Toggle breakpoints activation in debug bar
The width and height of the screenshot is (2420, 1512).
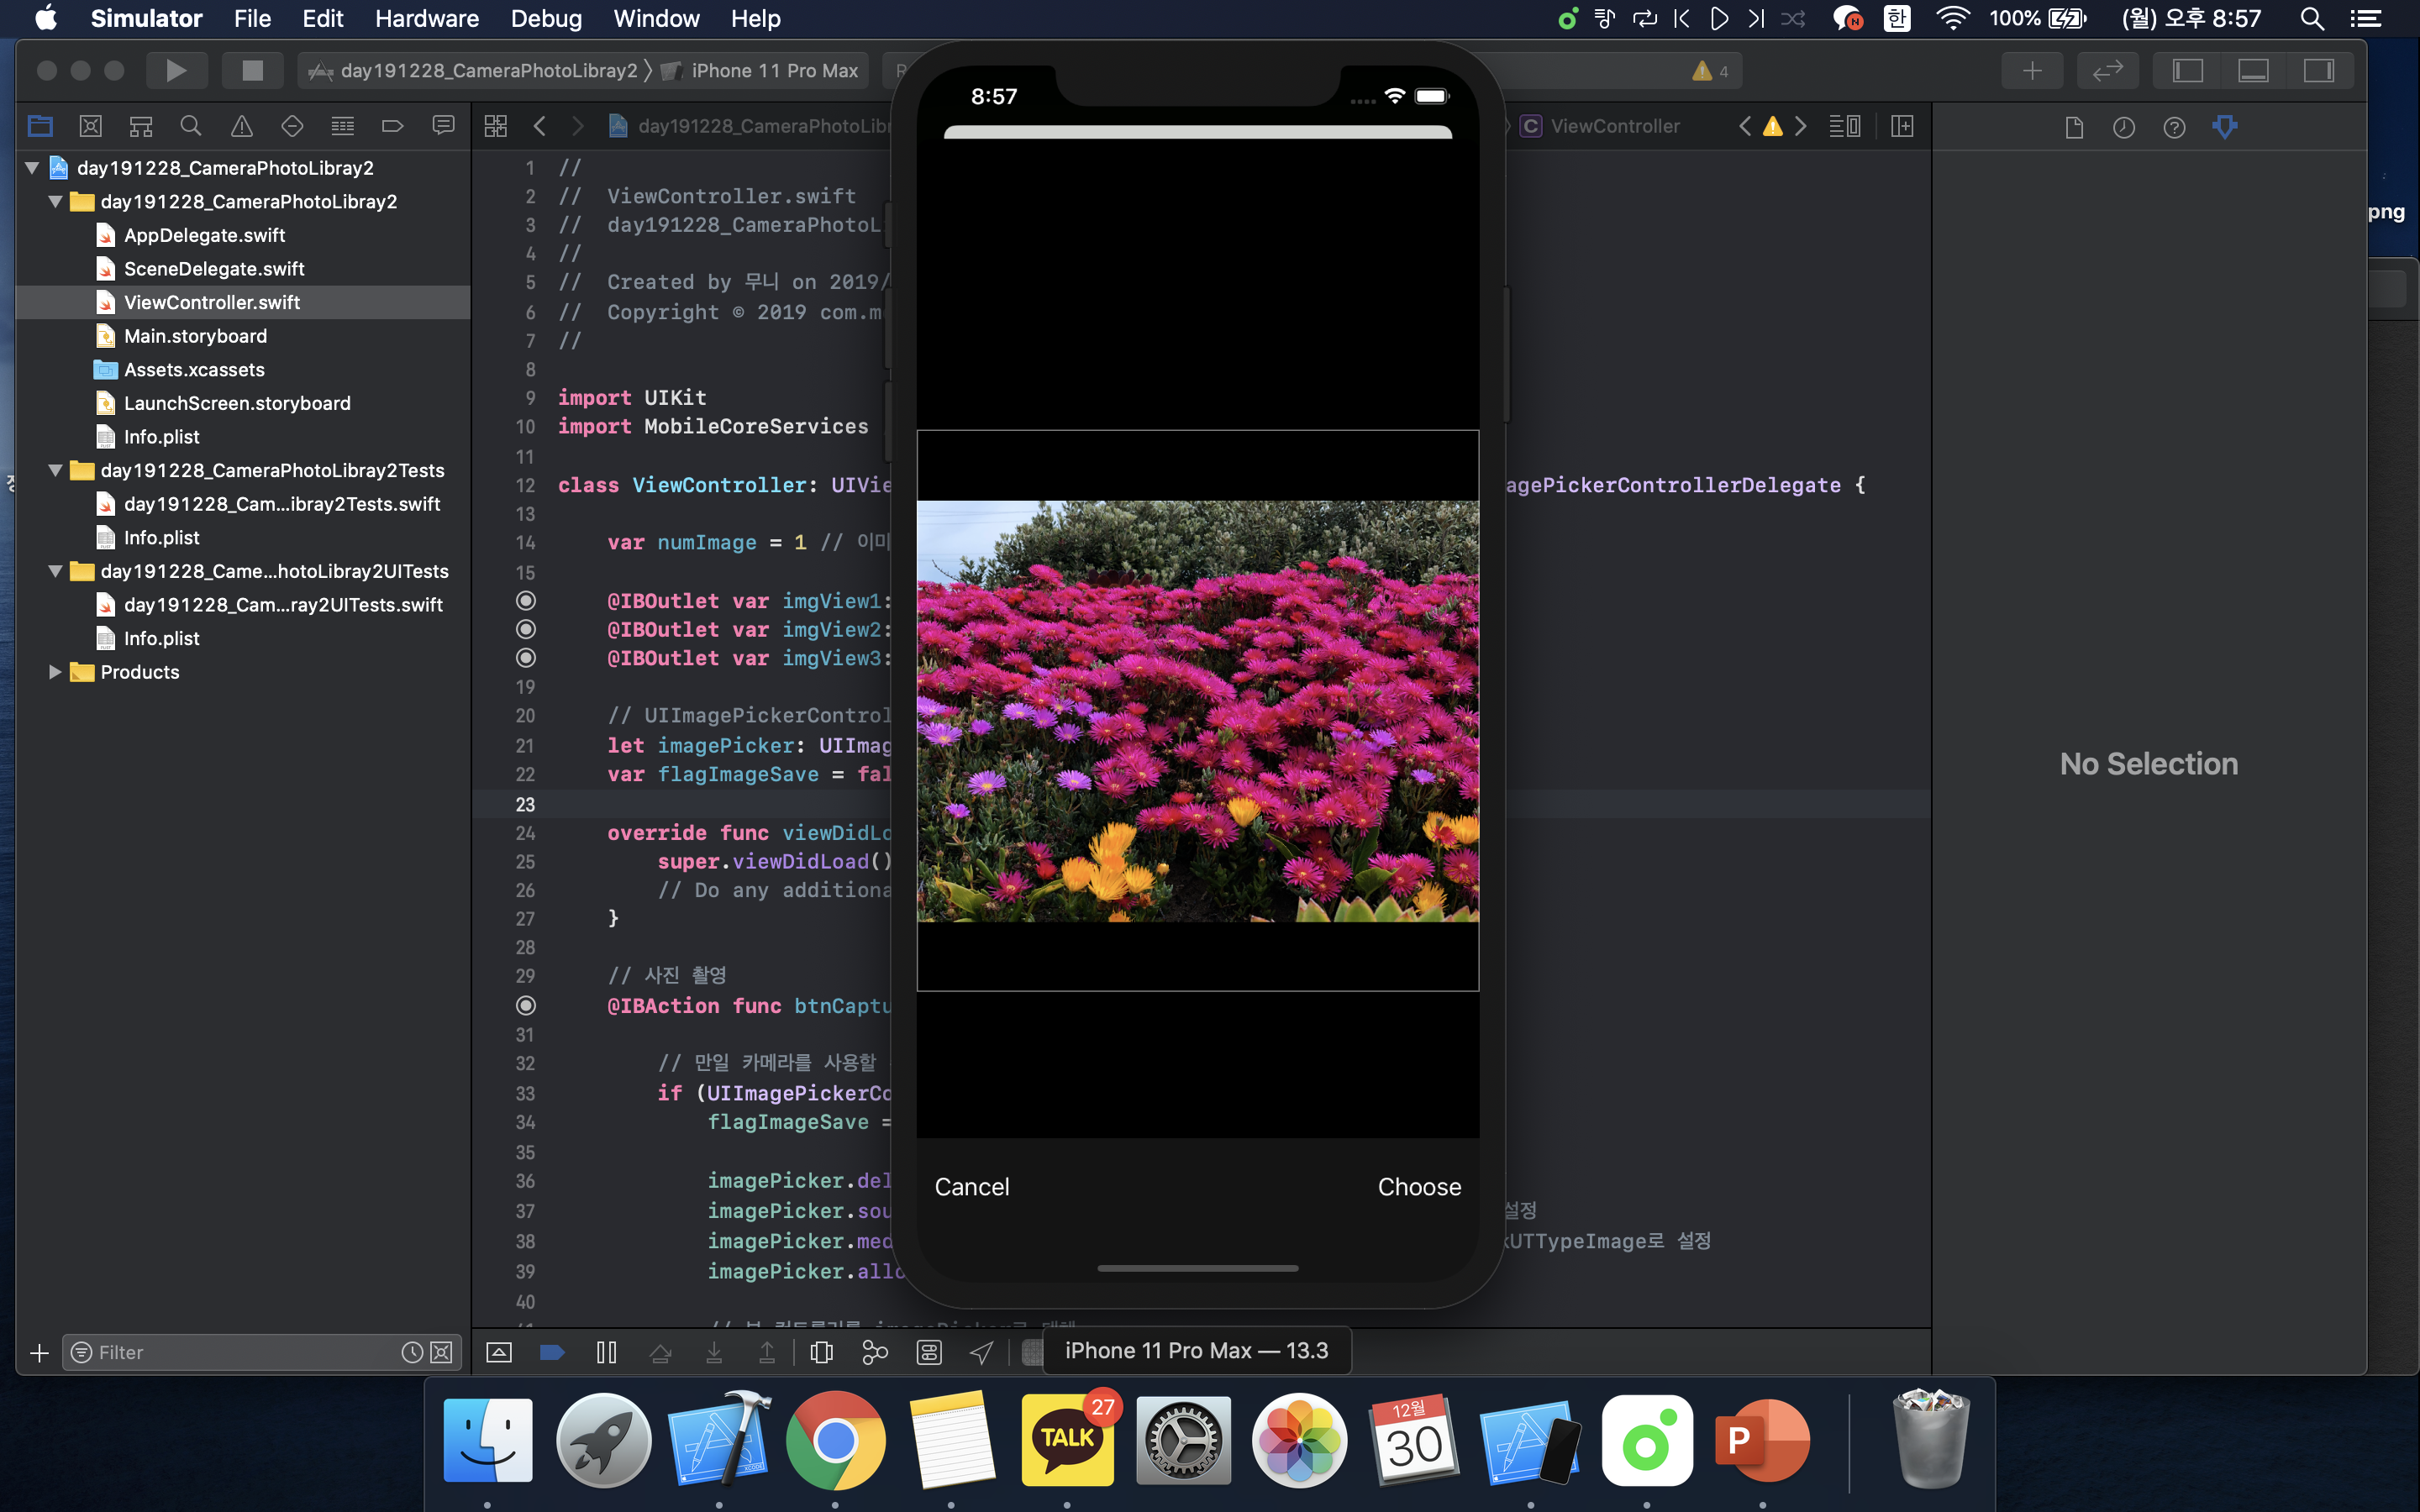[552, 1352]
